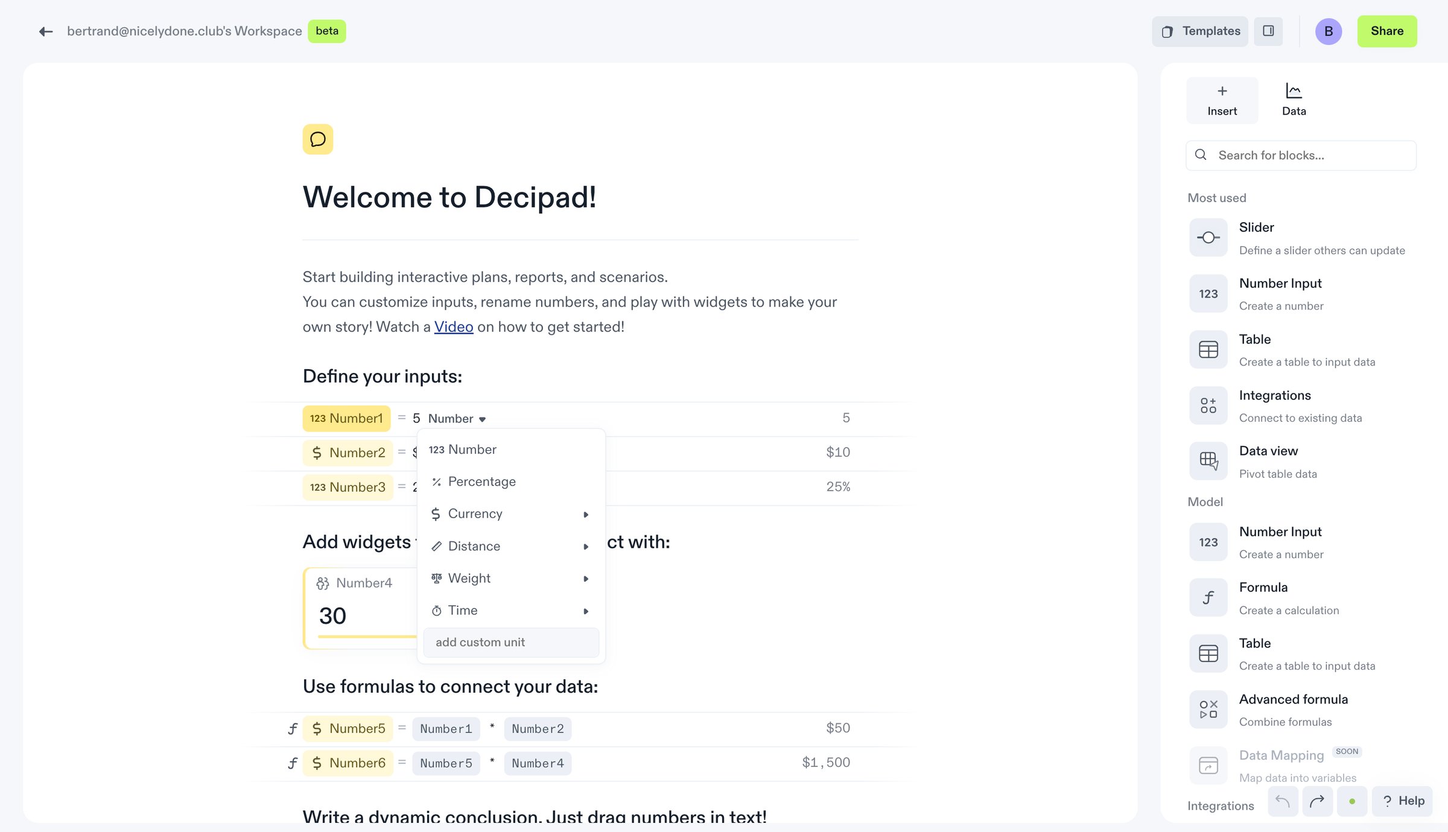Click the formula icon beside Number6

click(293, 763)
